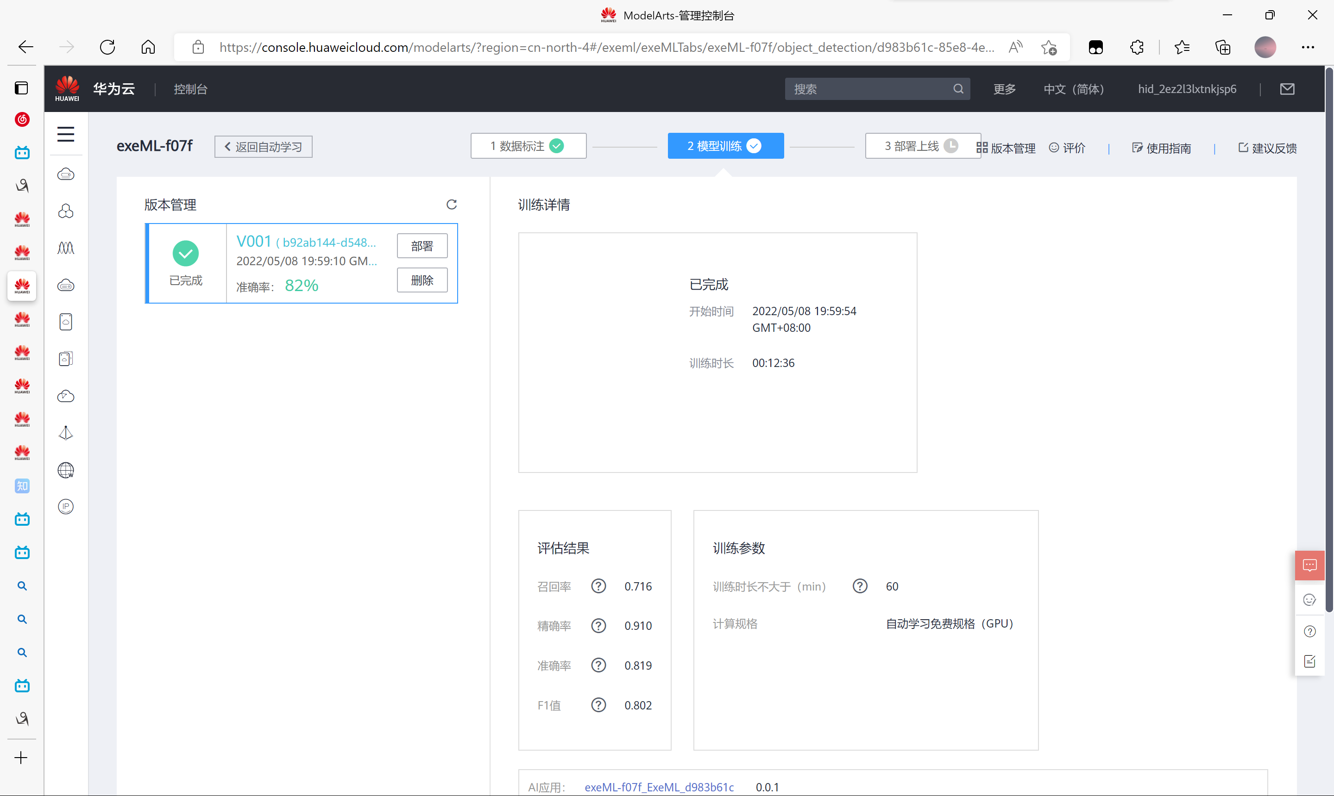Screen dimensions: 1334x796
Task: Open exeML-f07f_ExeML_d983b61c AI应用 link
Action: point(659,787)
